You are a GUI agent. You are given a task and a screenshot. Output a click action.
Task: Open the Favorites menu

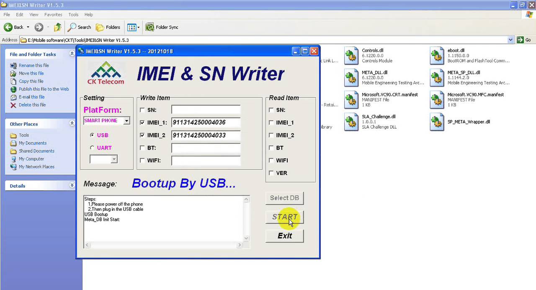point(53,15)
